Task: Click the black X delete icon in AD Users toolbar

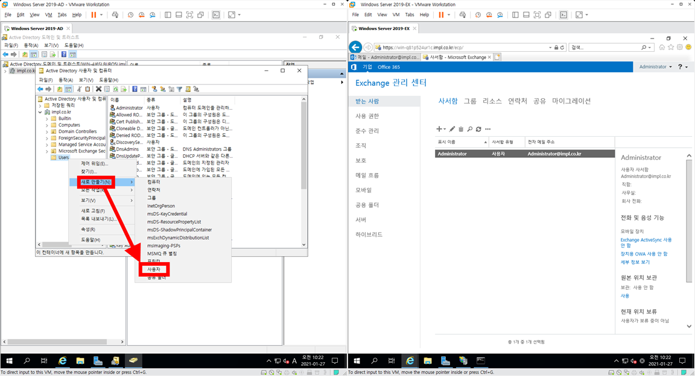Action: [99, 89]
